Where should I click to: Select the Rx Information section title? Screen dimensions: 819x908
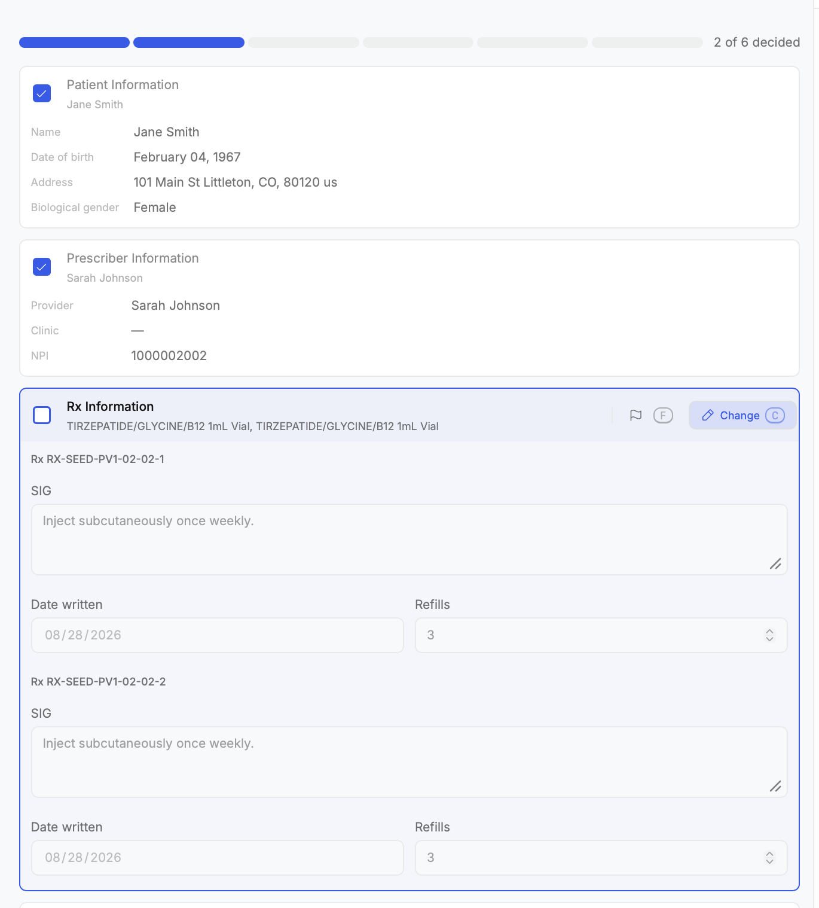pos(111,407)
